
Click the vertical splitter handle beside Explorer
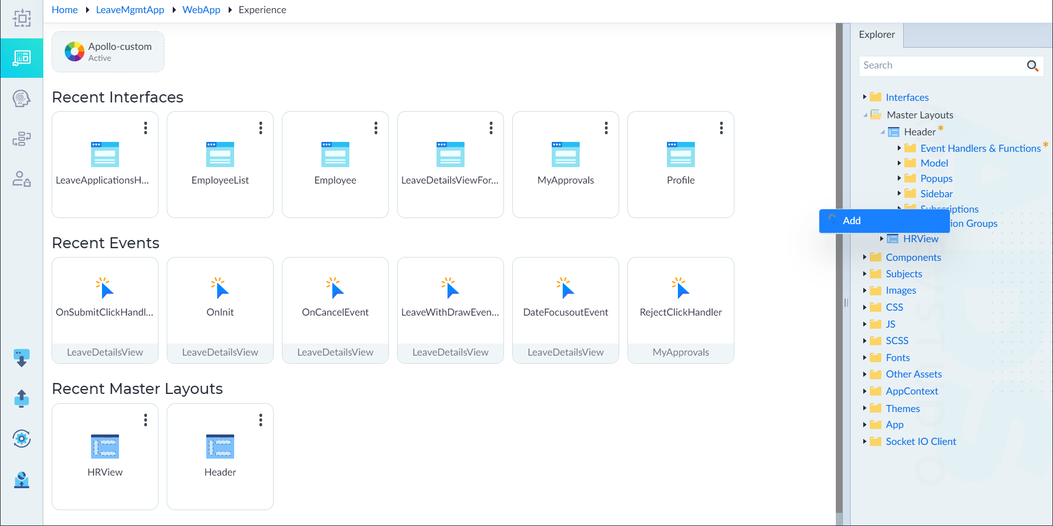(x=846, y=302)
